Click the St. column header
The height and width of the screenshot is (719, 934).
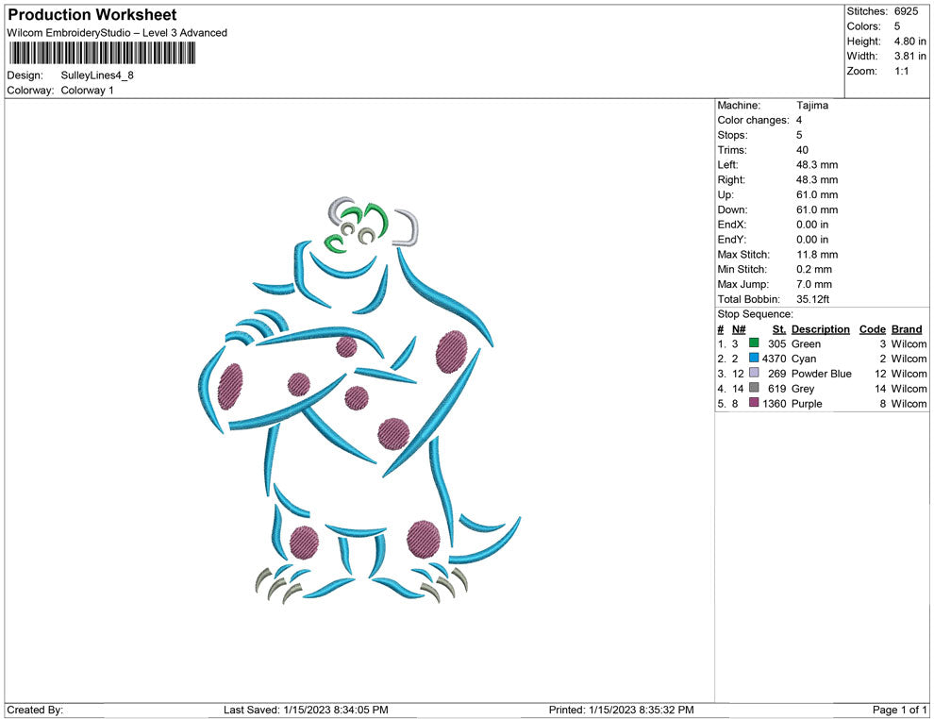point(778,328)
